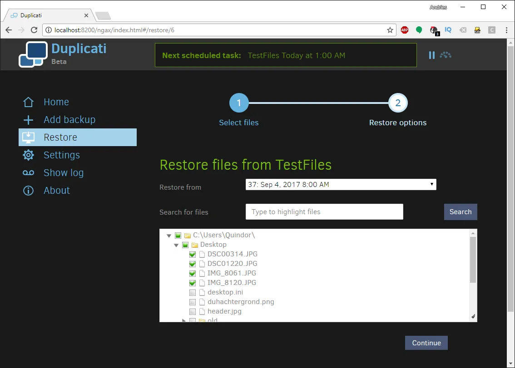Select the header.jpg file name
This screenshot has height=368, width=515.
[x=224, y=311]
